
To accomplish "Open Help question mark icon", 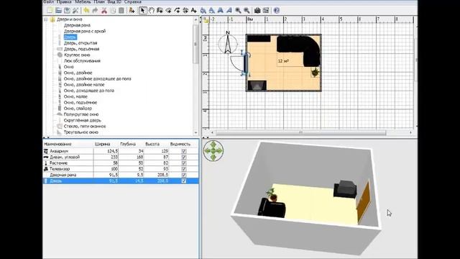I will point(276,11).
